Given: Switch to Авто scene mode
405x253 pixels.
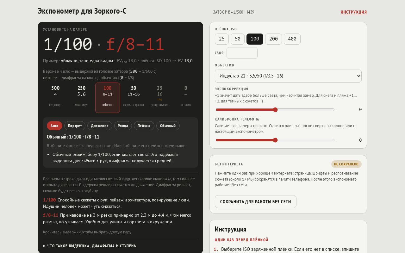Looking at the screenshot, I should 54,126.
